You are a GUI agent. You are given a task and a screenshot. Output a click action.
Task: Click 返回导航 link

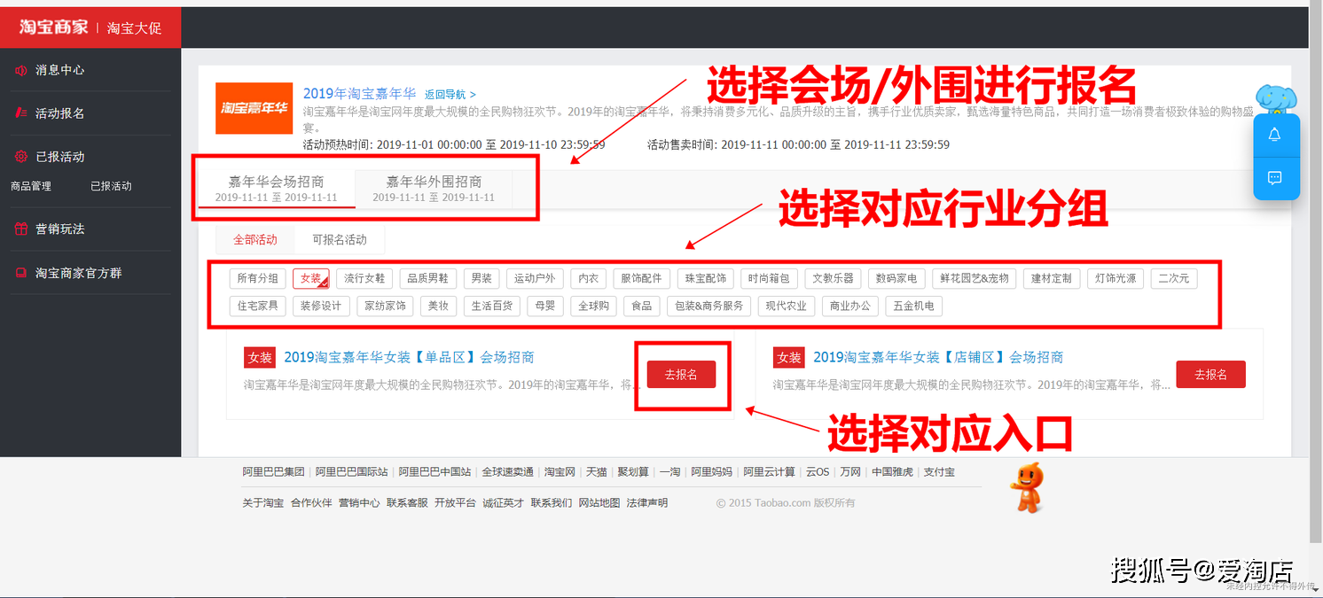point(450,94)
